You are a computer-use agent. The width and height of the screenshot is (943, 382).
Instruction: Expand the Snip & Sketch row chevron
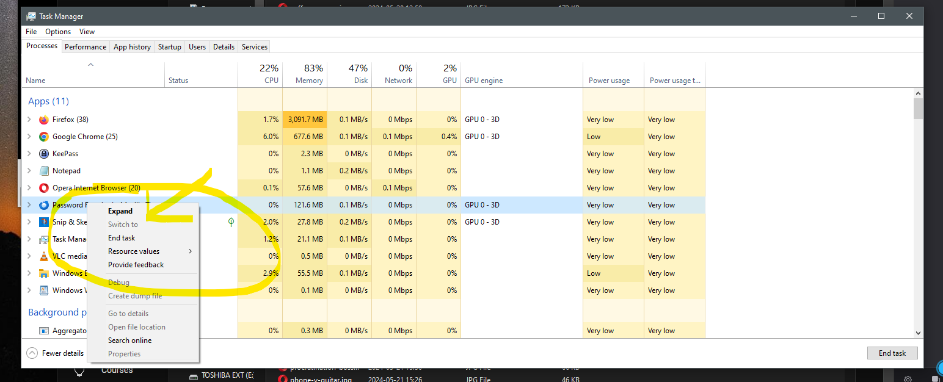coord(29,222)
